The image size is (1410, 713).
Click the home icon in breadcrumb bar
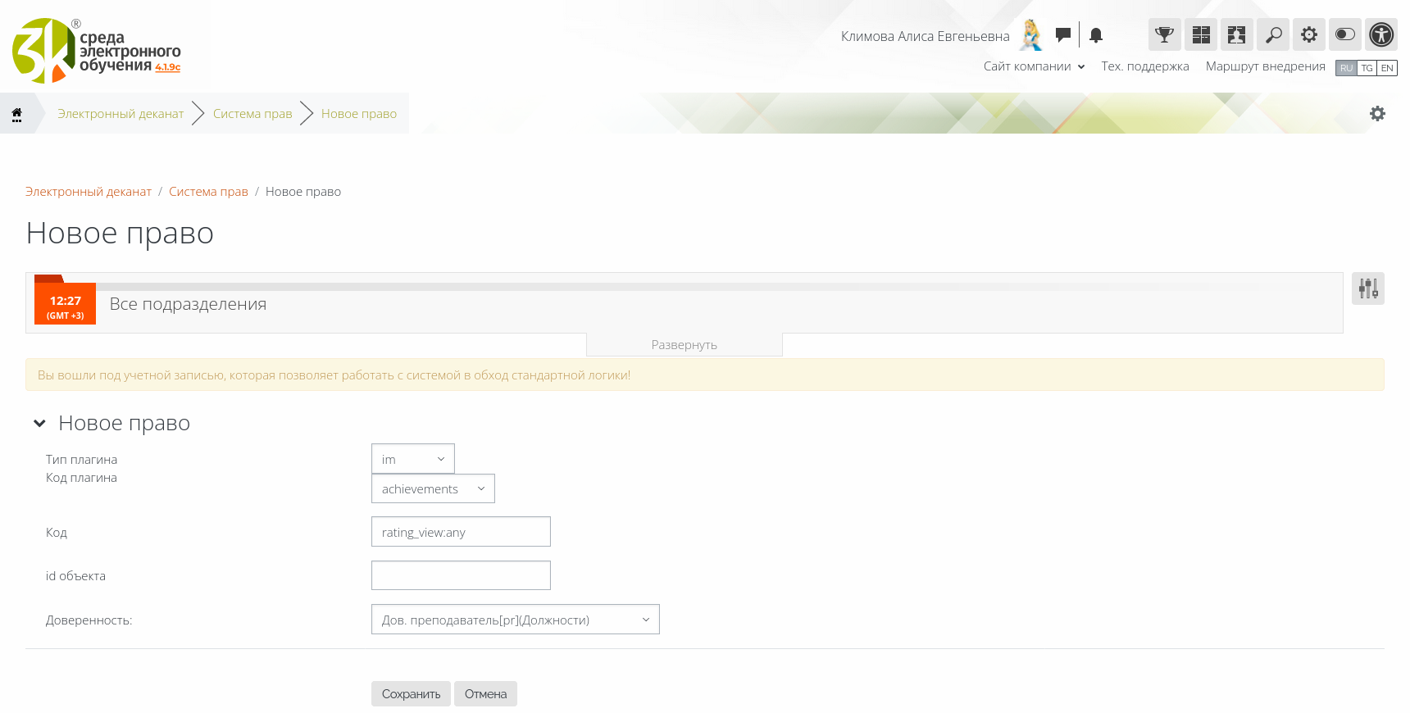pos(16,114)
